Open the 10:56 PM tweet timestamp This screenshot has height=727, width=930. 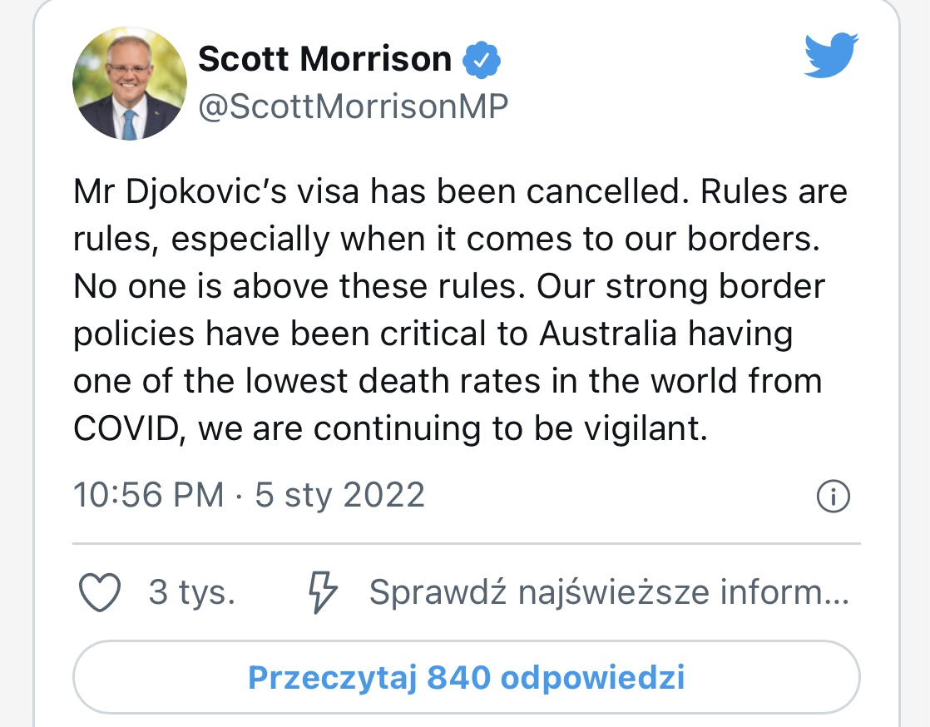(149, 495)
